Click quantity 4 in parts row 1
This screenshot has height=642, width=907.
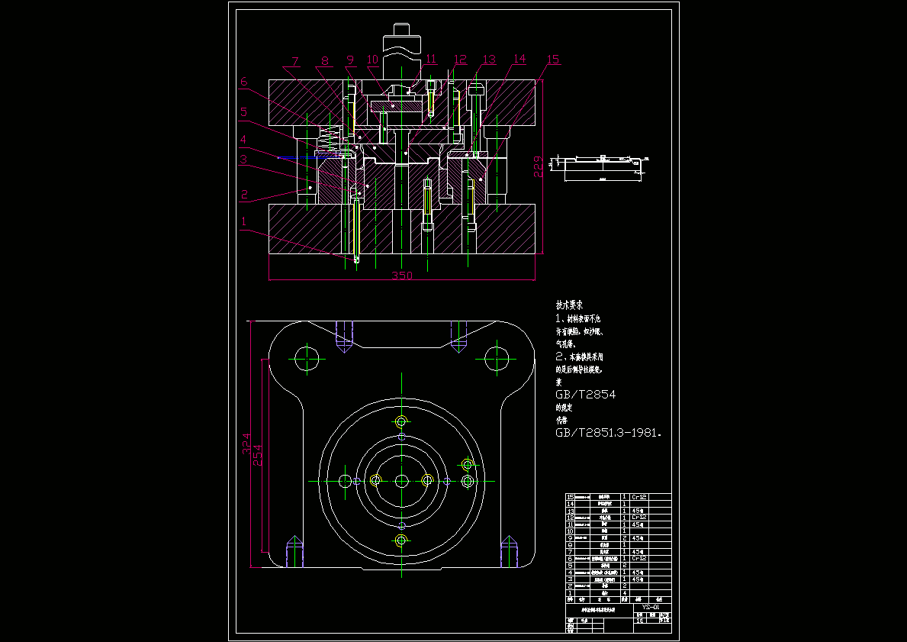(x=625, y=593)
